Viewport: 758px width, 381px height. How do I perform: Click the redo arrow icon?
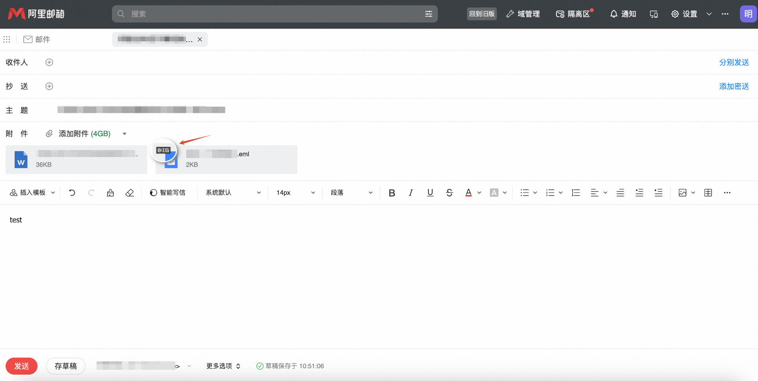[x=91, y=192]
